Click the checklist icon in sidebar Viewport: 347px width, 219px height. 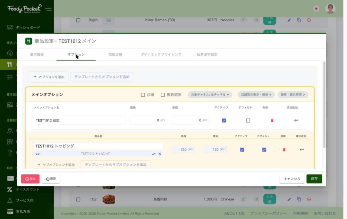[x=10, y=77]
